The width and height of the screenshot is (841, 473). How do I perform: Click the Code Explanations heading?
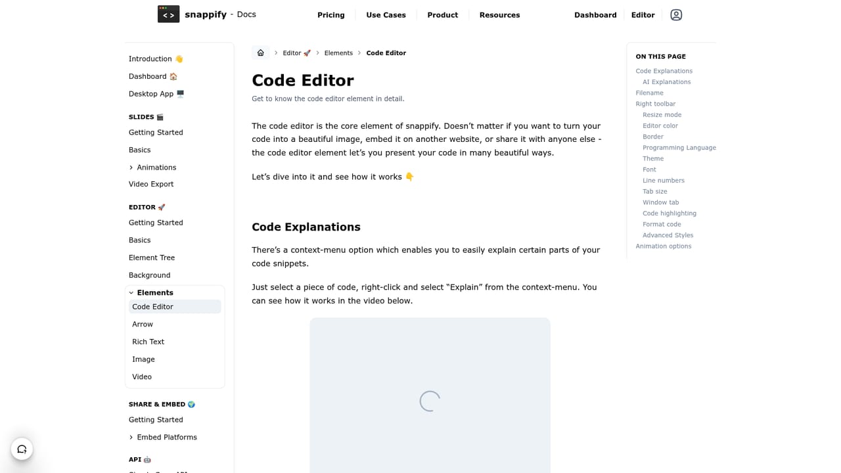(x=306, y=227)
